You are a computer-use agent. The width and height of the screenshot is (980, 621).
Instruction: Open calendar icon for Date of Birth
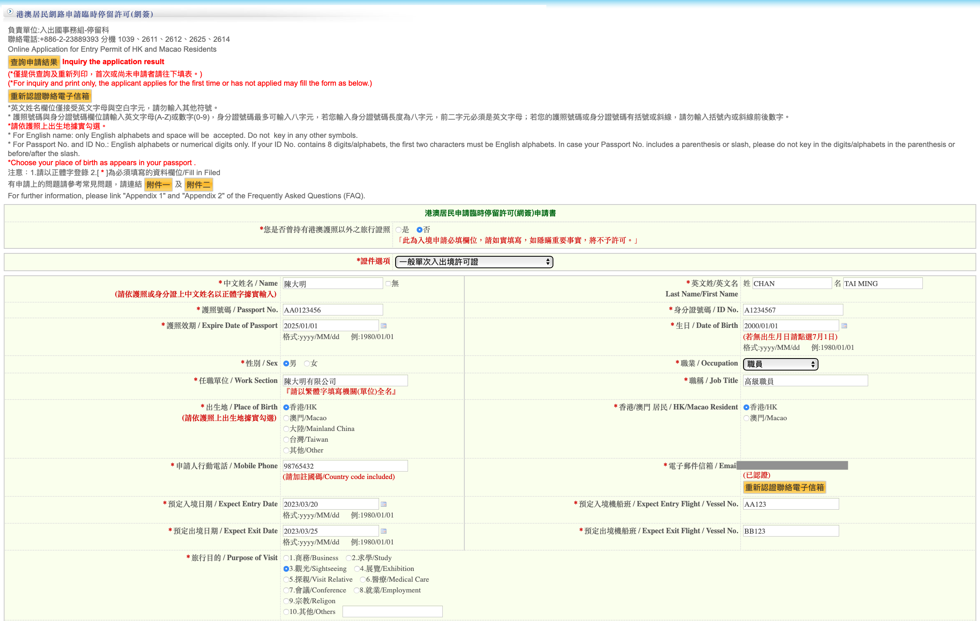pos(844,326)
